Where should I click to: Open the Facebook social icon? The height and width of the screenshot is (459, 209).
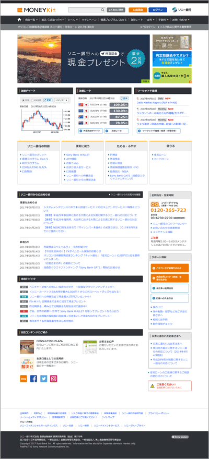[x=34, y=379]
